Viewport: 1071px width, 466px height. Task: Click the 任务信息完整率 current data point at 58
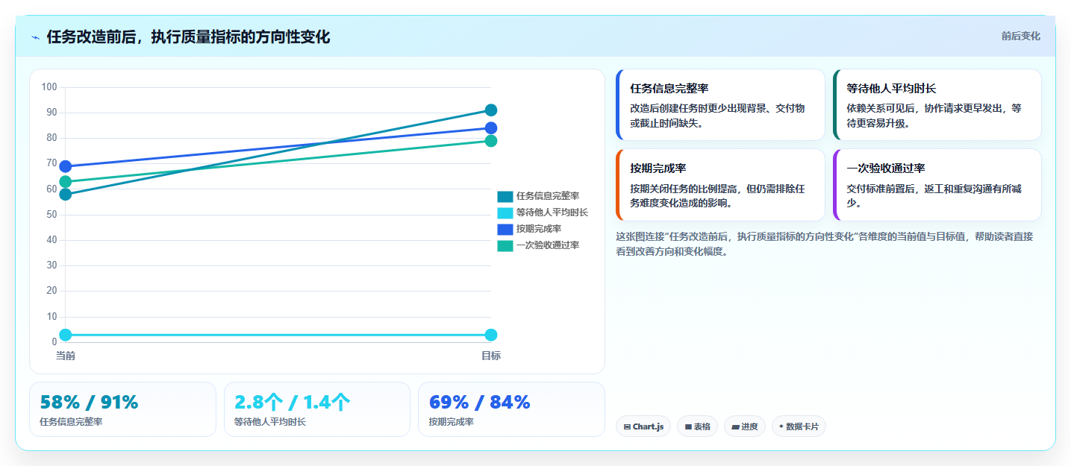tap(66, 195)
